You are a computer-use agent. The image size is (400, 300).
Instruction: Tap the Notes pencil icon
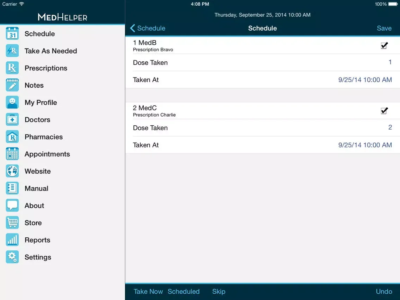click(x=12, y=85)
